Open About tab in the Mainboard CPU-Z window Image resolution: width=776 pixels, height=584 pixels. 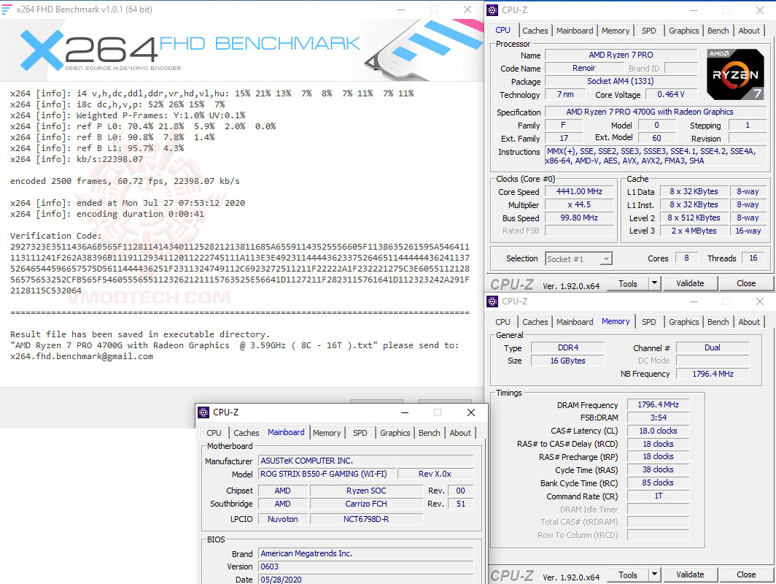460,433
